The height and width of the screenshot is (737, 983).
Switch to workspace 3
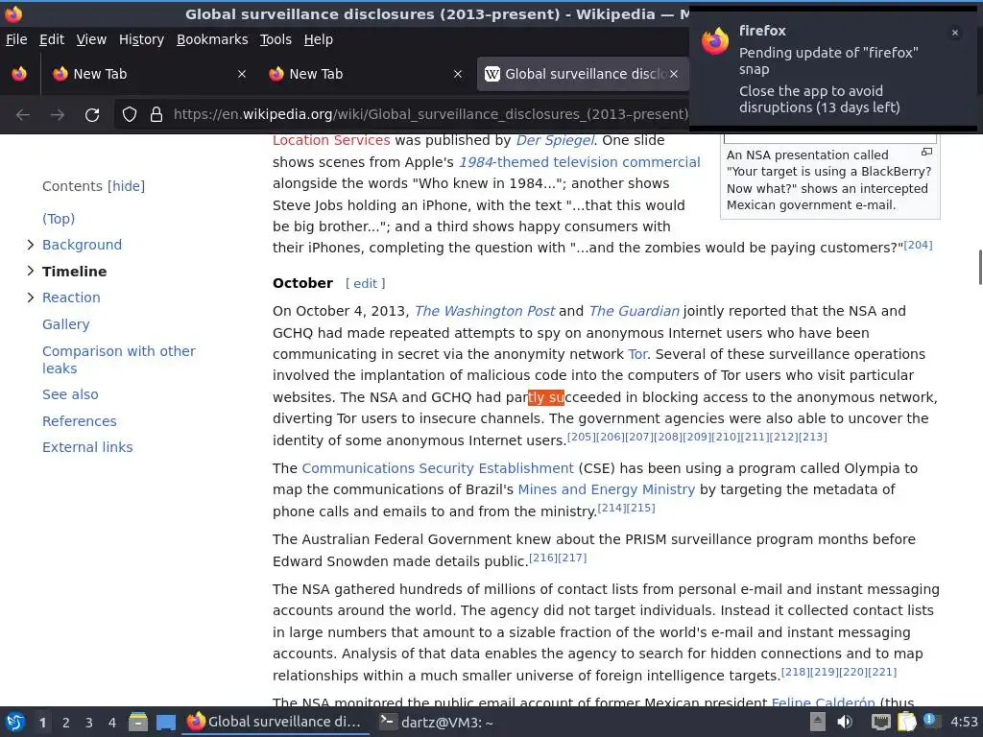coord(89,723)
